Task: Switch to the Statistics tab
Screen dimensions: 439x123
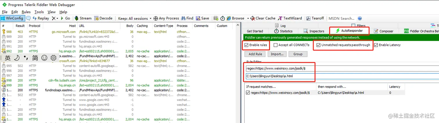Action: (x=283, y=31)
